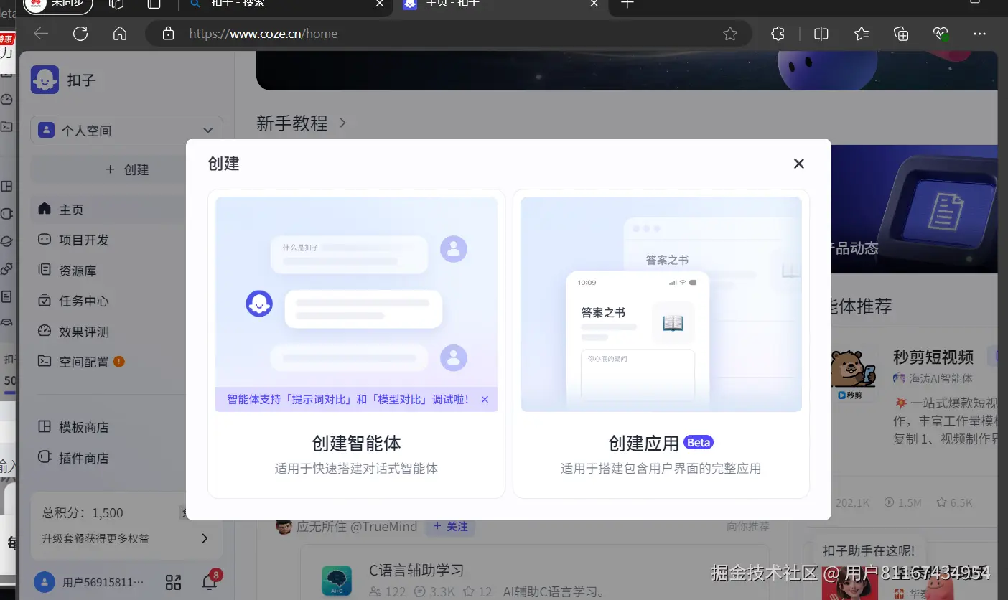Image resolution: width=1008 pixels, height=600 pixels.
Task: Open 秒剪短视频 recommended bot
Action: click(x=933, y=357)
